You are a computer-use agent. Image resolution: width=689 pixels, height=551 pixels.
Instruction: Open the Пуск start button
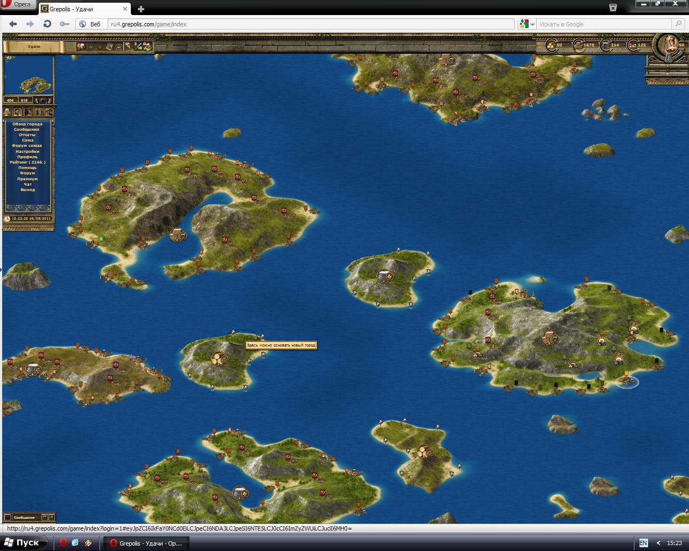point(23,542)
